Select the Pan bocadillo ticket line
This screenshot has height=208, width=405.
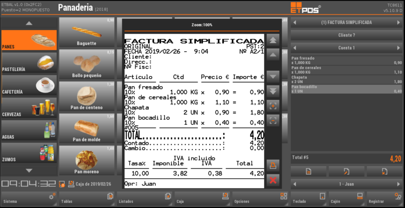point(346,89)
